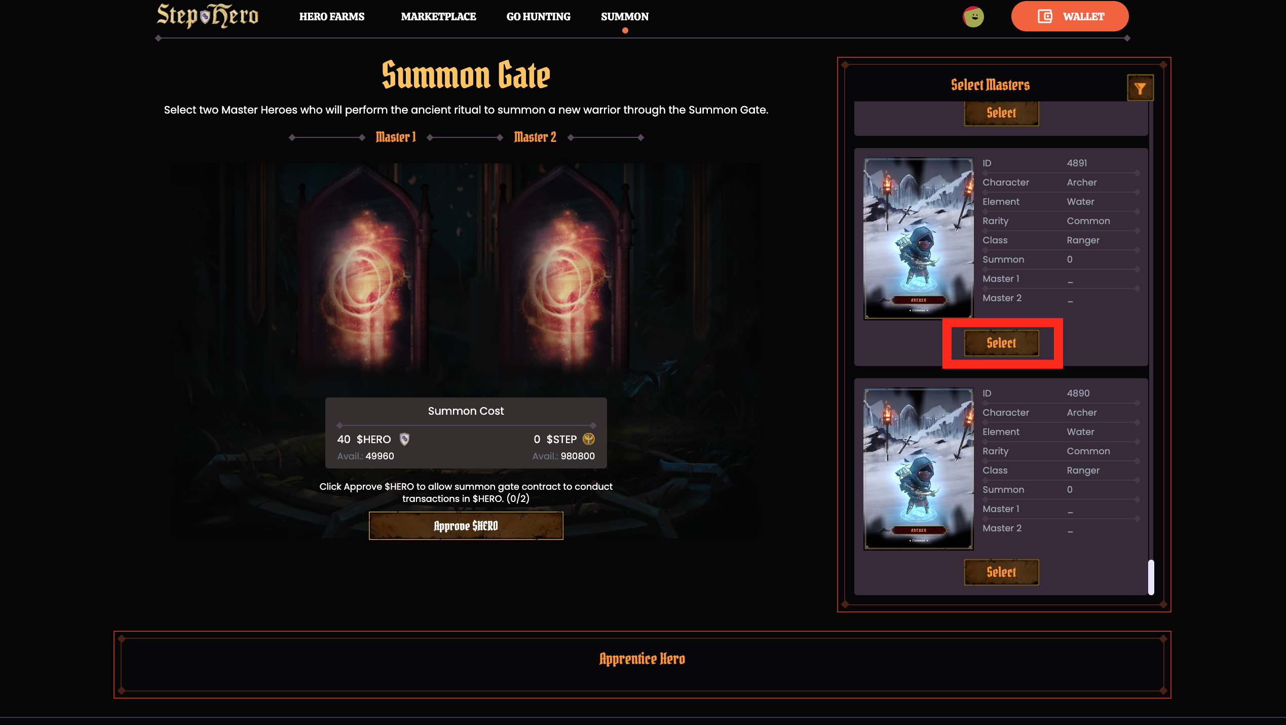
Task: Go to the Marketplace page
Action: (438, 17)
